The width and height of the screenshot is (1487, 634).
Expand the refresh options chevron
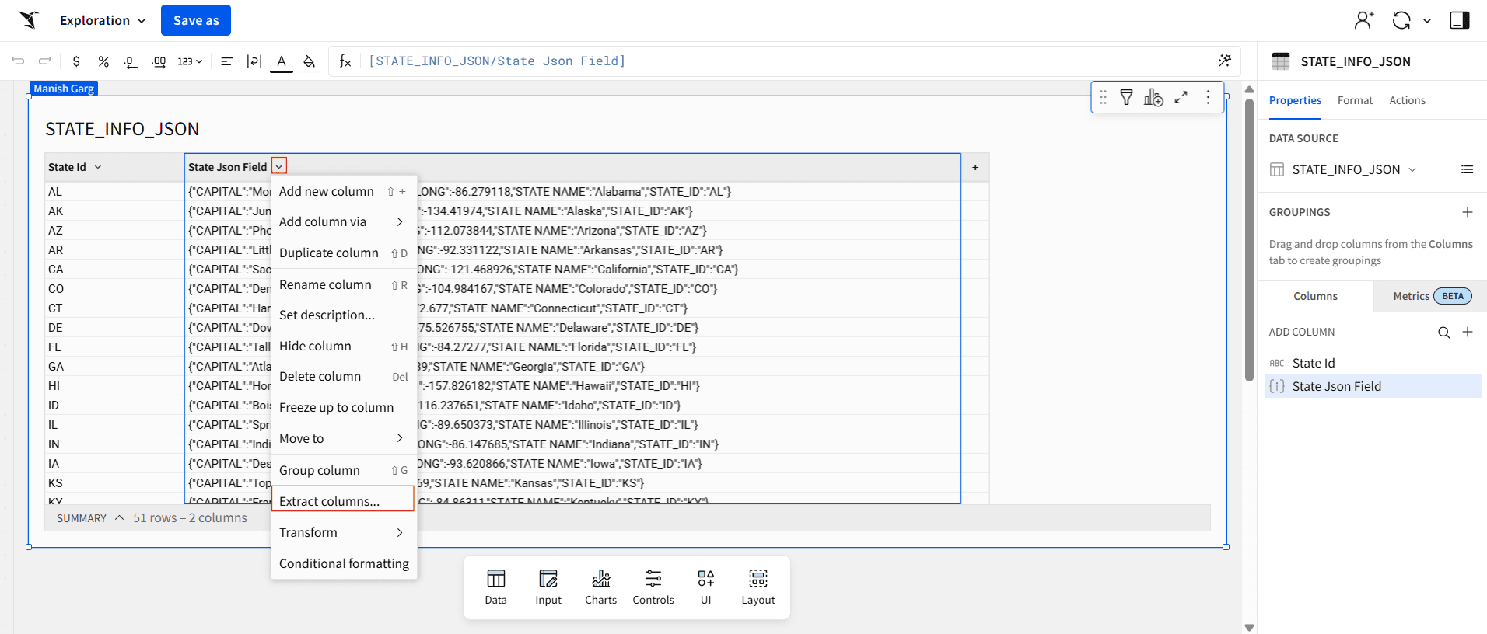[x=1427, y=21]
